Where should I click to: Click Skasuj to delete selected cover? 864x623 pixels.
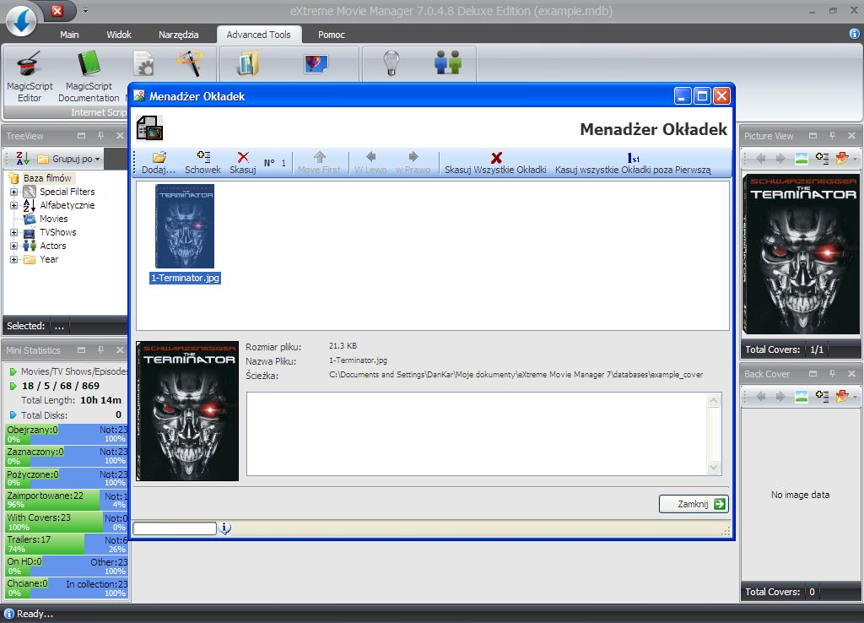pyautogui.click(x=243, y=163)
